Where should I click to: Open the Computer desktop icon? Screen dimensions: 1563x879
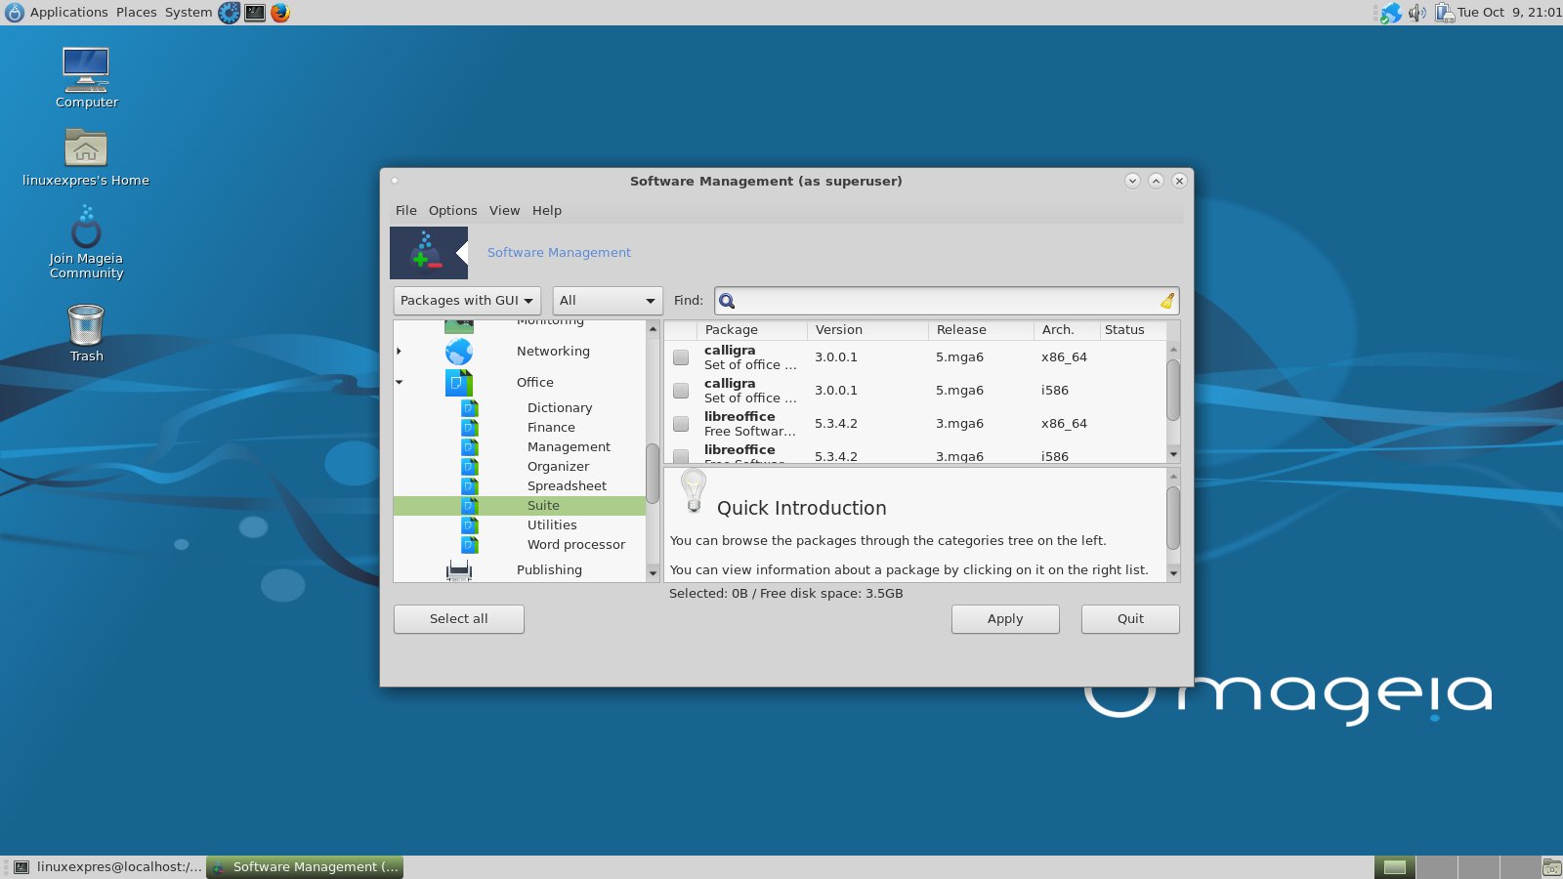coord(86,78)
